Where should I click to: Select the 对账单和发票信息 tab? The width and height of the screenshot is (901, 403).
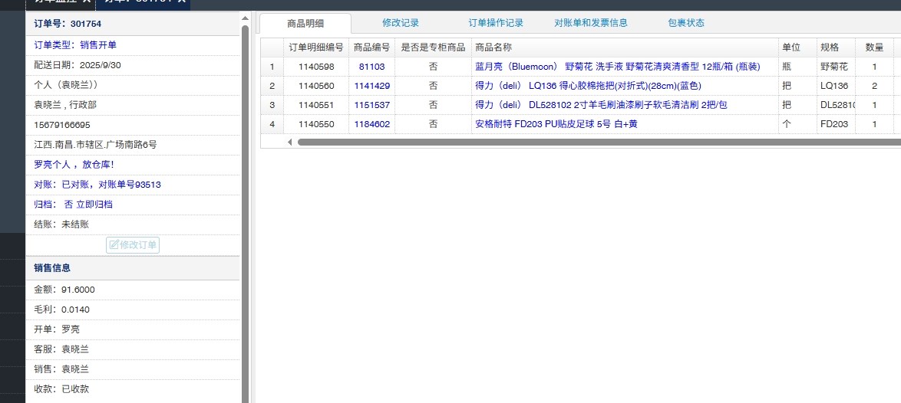(590, 23)
